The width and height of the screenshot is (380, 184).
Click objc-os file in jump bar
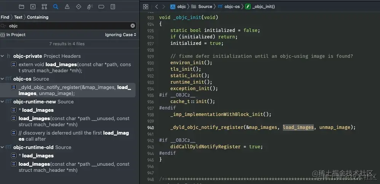229,7
